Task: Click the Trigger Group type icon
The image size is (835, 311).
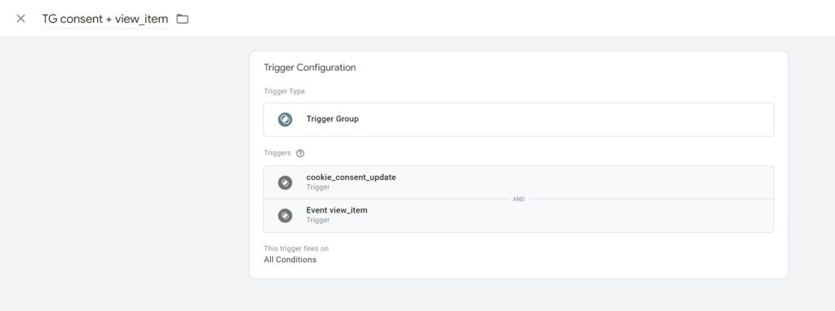Action: coord(285,120)
